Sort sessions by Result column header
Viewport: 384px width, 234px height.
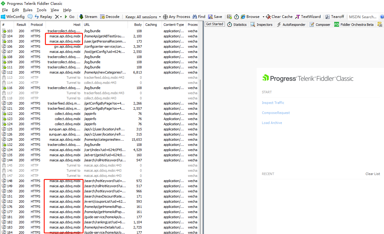click(21, 25)
